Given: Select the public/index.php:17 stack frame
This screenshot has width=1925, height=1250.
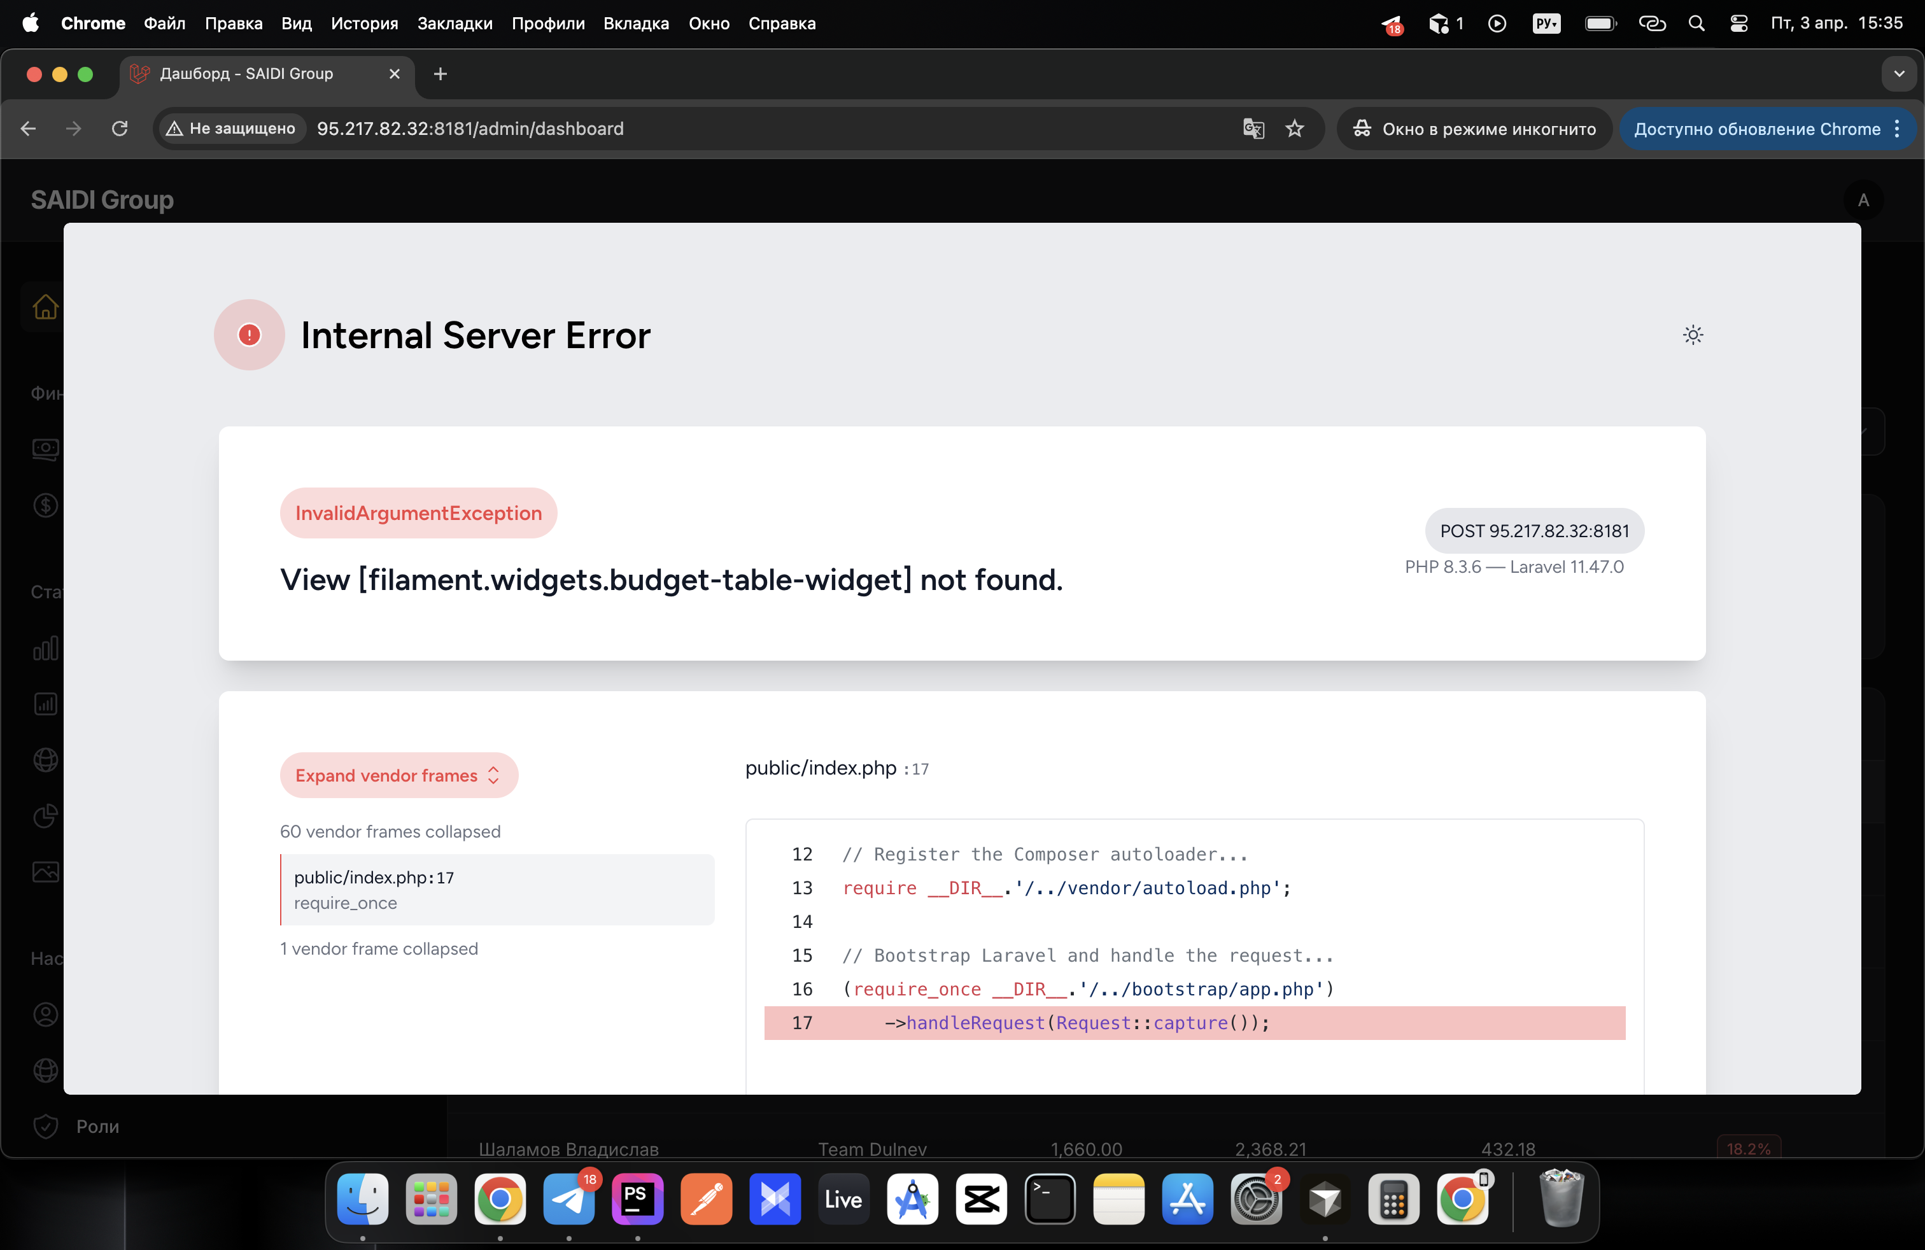Looking at the screenshot, I should tap(497, 889).
